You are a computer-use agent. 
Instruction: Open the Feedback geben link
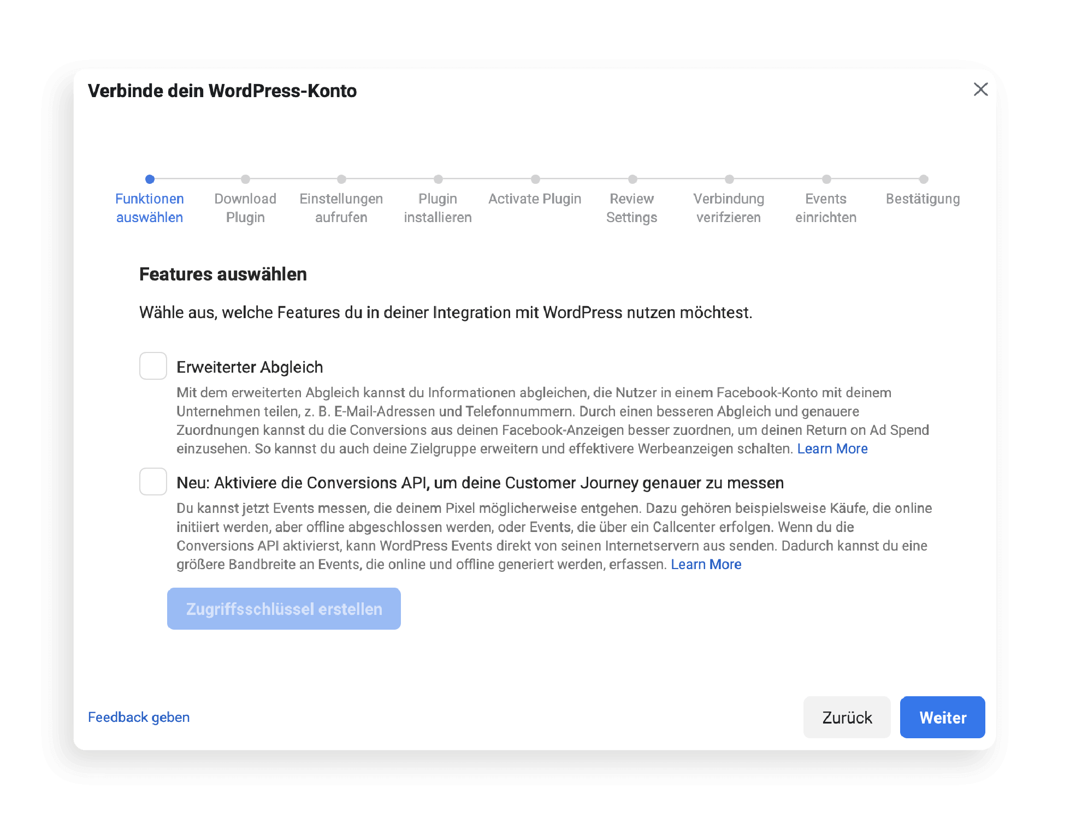point(139,717)
